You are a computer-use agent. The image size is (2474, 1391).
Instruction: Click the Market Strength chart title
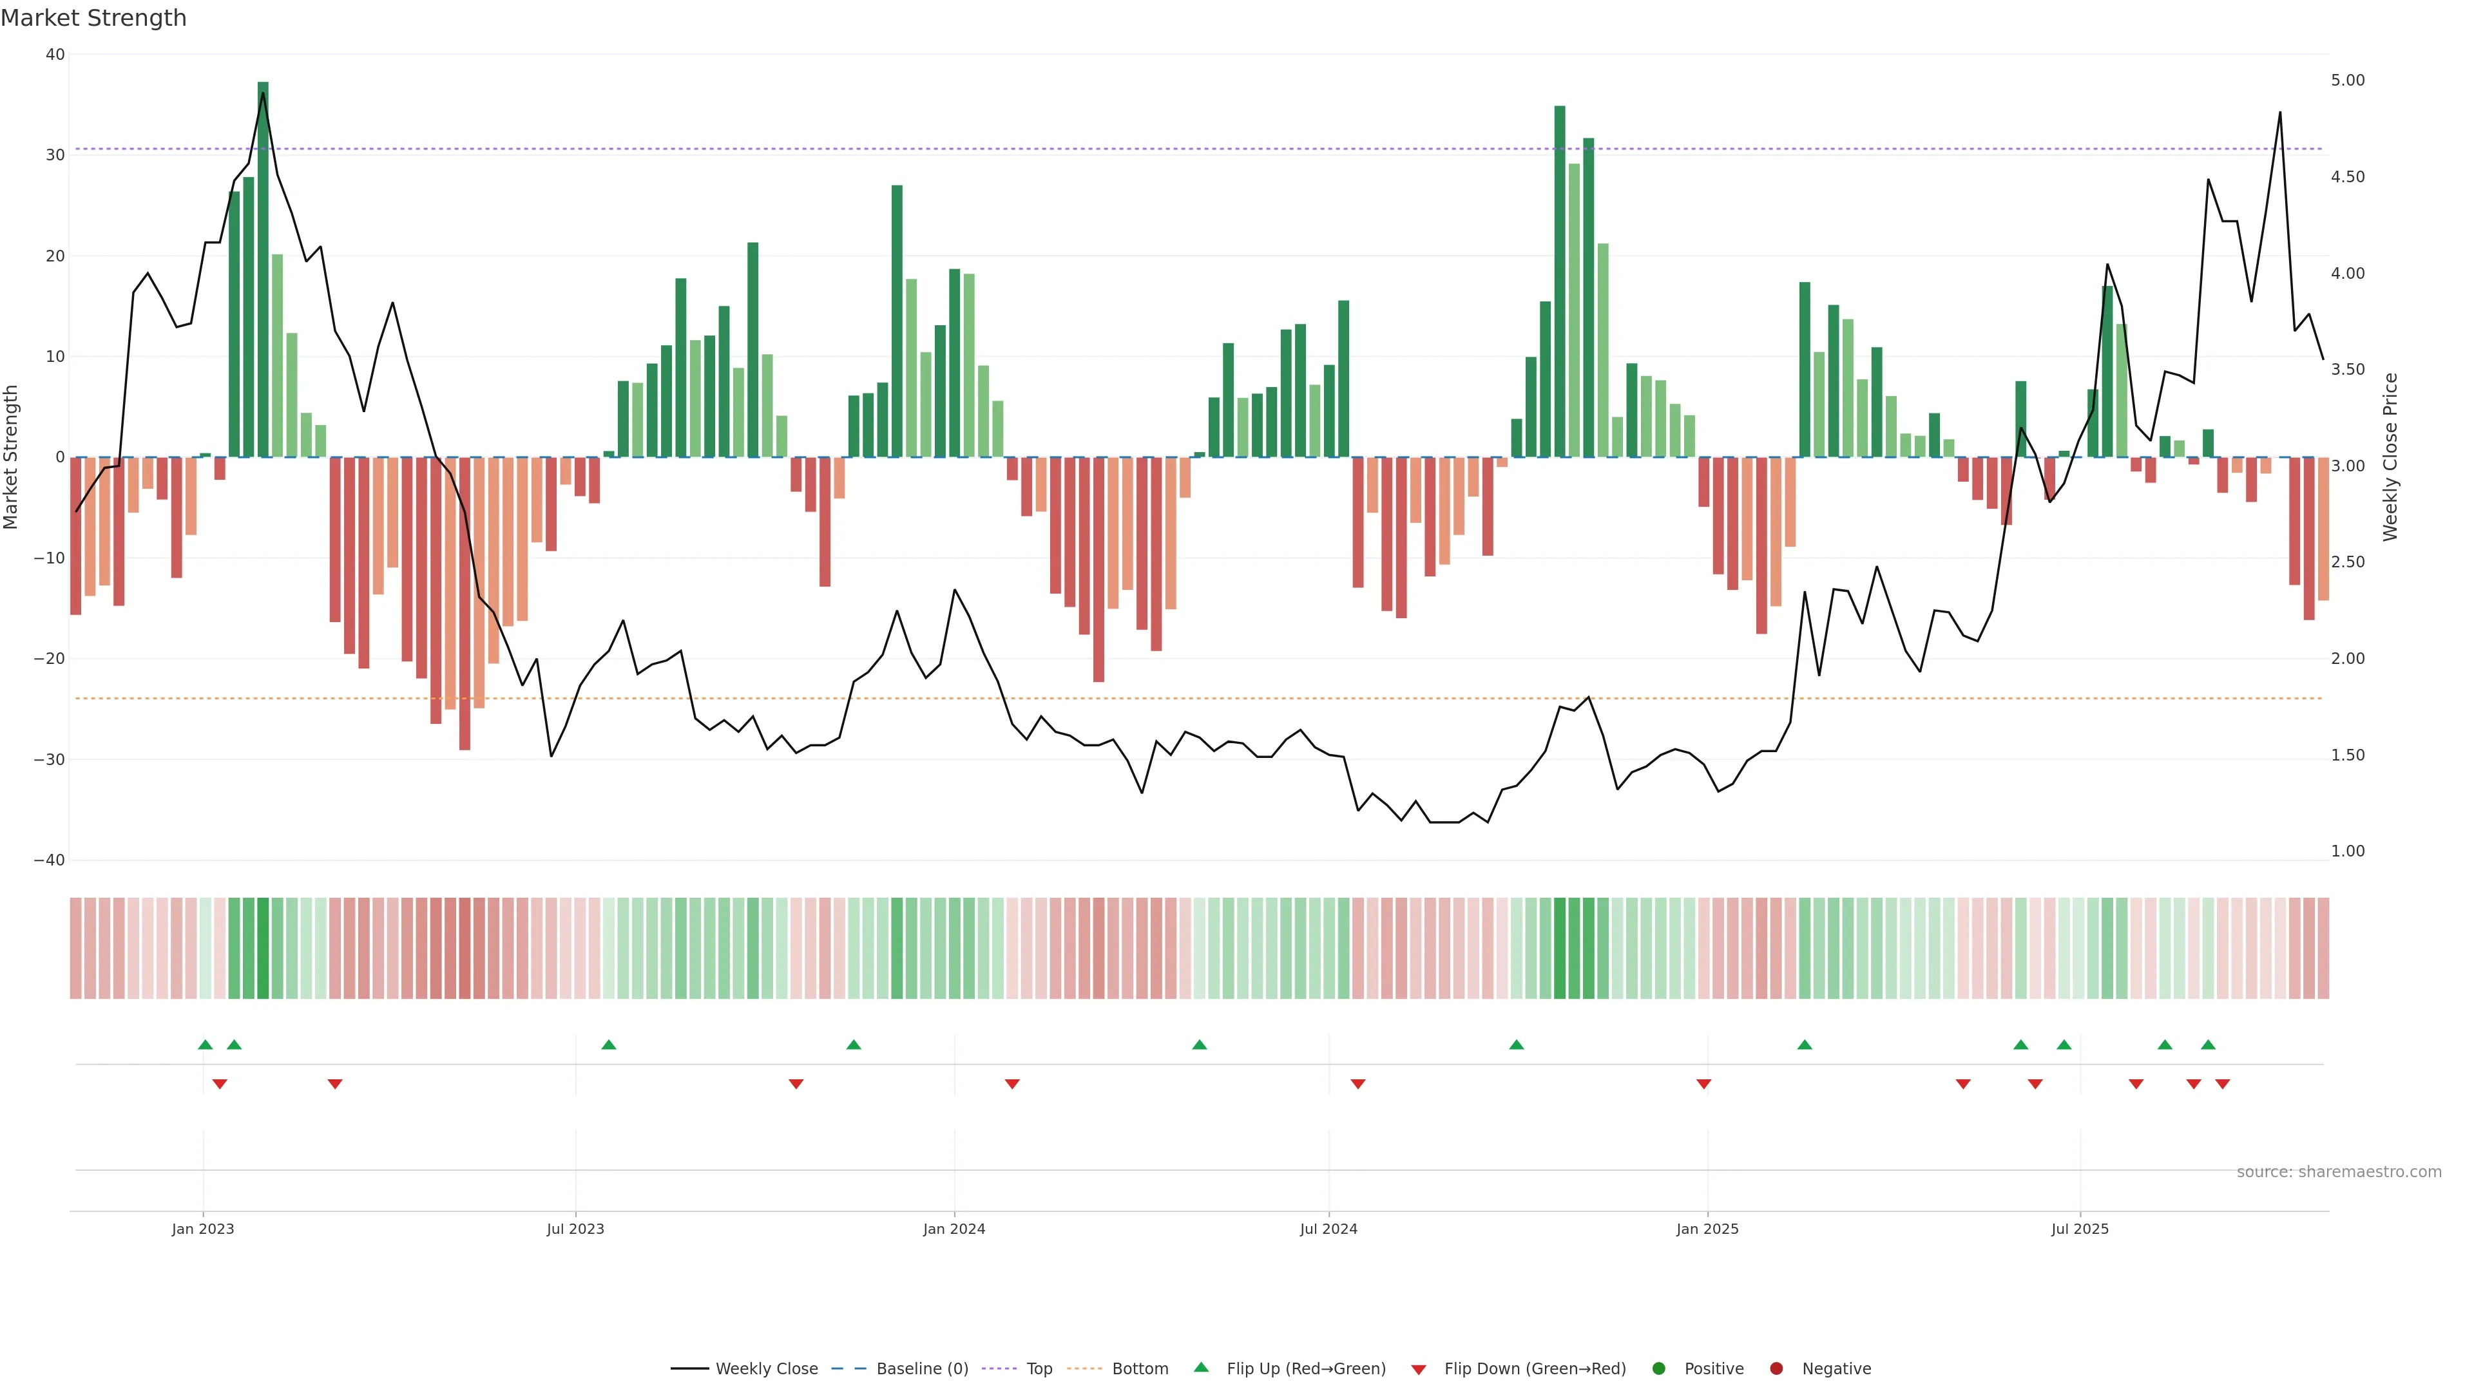(93, 18)
